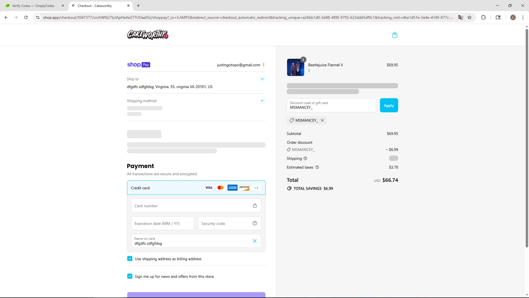Viewport: 529px width, 298px height.
Task: Click the Expiration date field
Action: [163, 223]
